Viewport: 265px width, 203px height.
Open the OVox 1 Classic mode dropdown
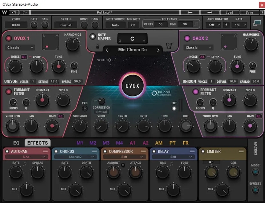click(x=20, y=48)
